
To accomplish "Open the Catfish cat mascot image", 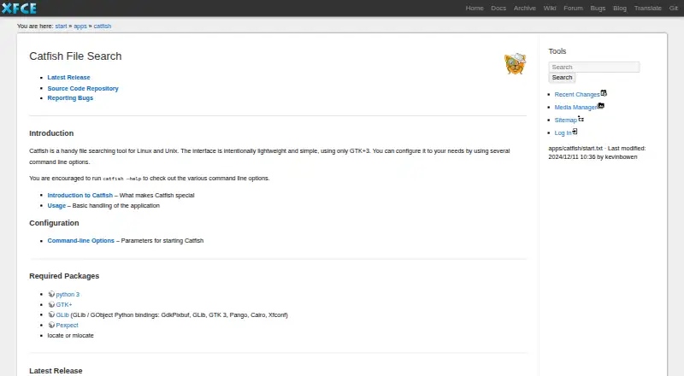I will click(516, 64).
